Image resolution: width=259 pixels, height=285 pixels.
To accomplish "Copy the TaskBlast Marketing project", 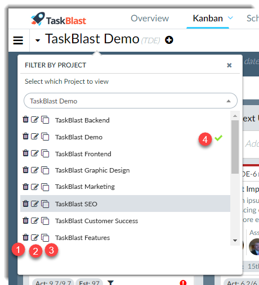I will click(x=45, y=187).
